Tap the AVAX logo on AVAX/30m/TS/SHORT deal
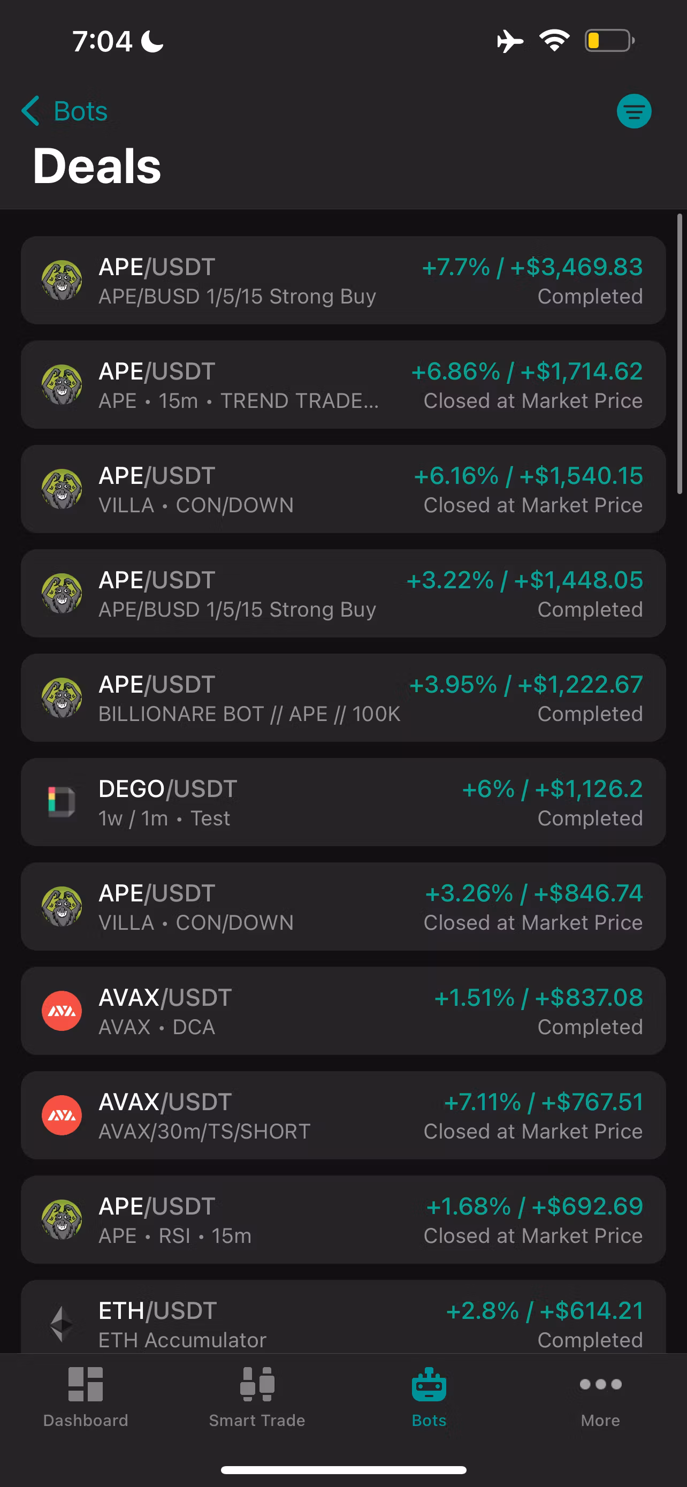 tap(62, 1116)
